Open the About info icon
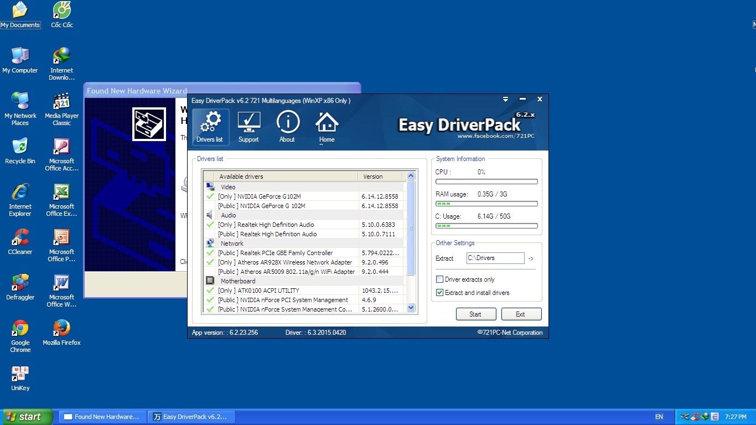The image size is (756, 425). click(287, 121)
